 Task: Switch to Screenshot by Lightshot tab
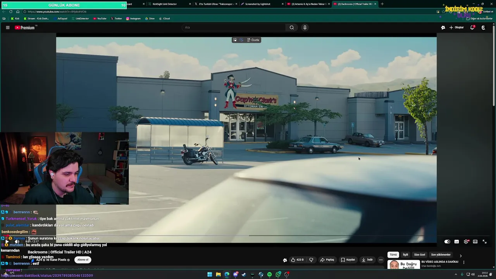coord(261,4)
